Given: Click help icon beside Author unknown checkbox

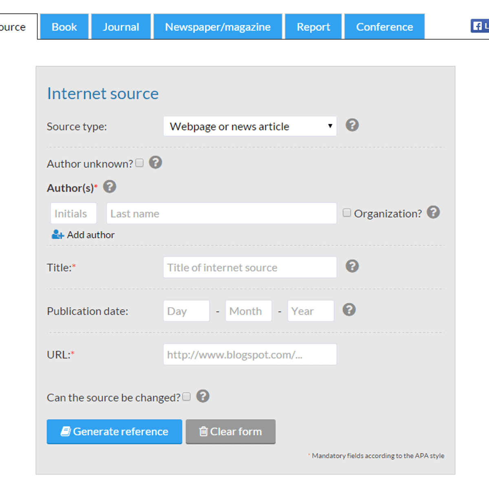Looking at the screenshot, I should [155, 163].
